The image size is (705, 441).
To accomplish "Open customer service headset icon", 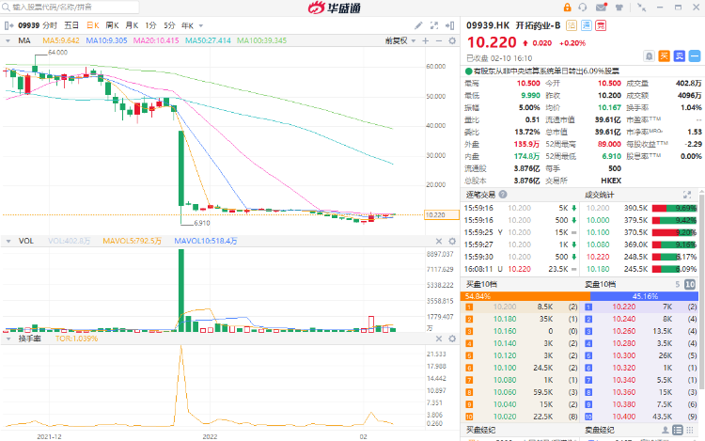I will point(583,8).
